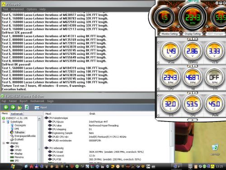
Task: Go back in EVEREST with green left arrow
Action: [6, 107]
